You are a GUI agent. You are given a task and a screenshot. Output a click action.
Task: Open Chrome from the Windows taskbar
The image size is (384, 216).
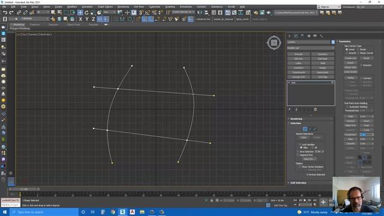(113, 212)
